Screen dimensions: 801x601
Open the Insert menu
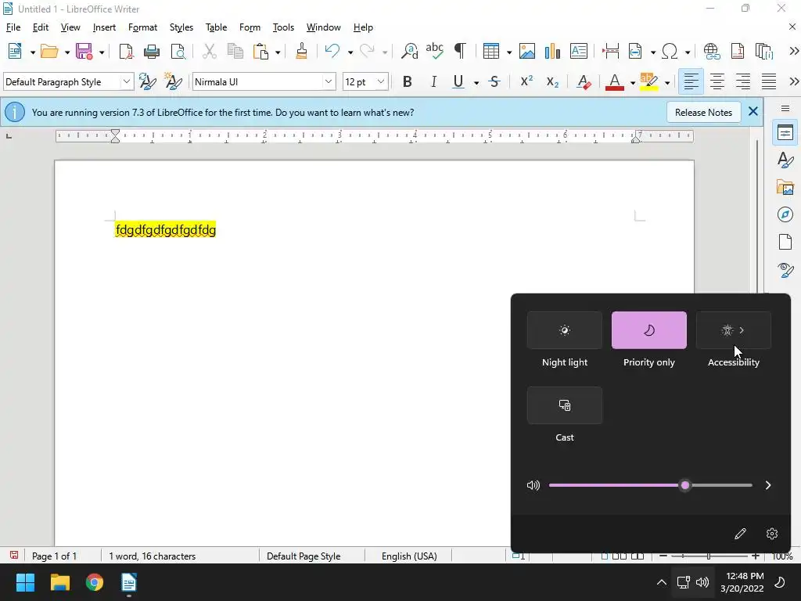pos(104,27)
